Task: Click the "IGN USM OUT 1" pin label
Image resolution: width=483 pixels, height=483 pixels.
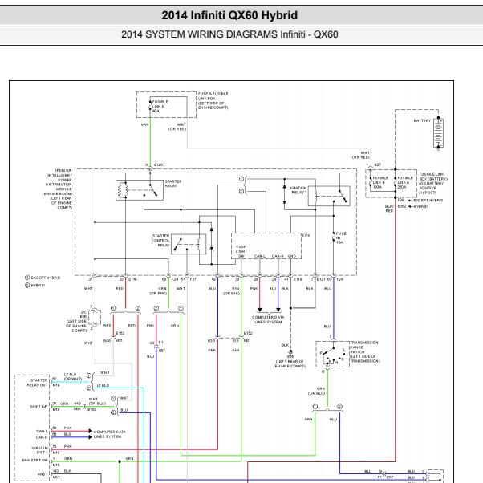Action: click(40, 450)
